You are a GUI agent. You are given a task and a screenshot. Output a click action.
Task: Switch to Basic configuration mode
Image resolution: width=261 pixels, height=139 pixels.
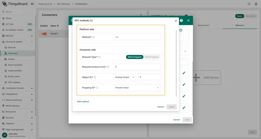pyautogui.click(x=240, y=16)
